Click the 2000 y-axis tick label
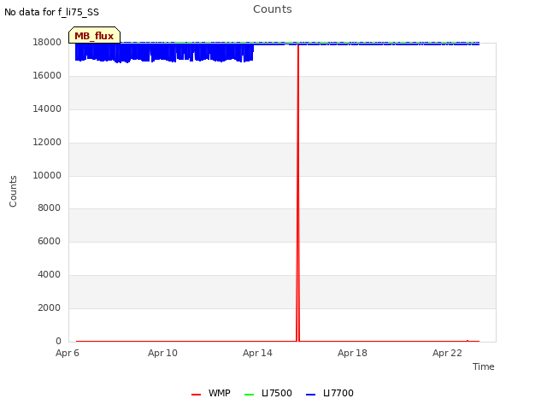Viewport: 547px width, 410px height. point(49,307)
